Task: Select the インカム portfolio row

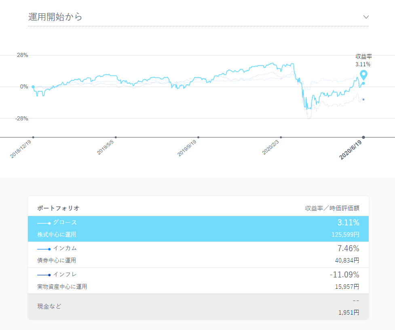Action: (x=198, y=254)
